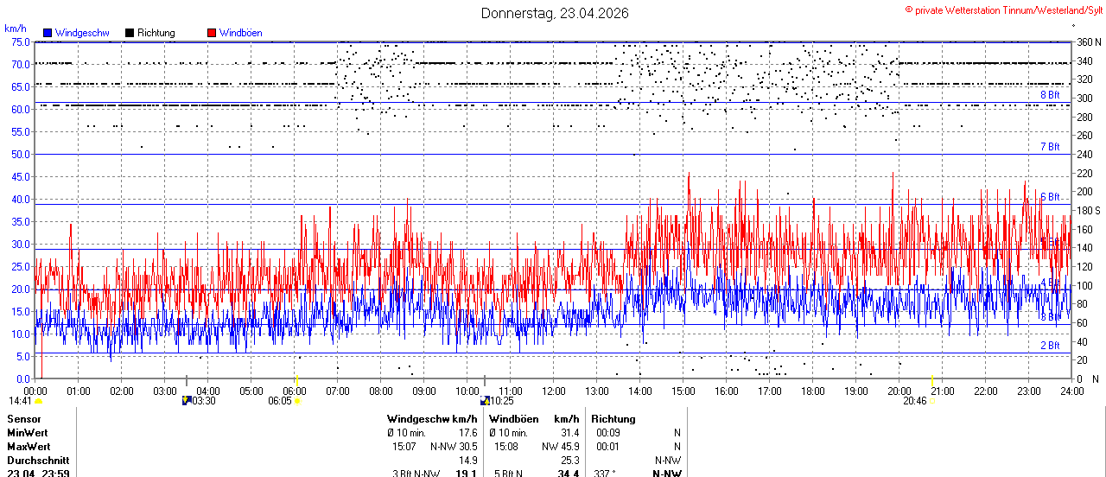Click the 00:00 time axis label
The height and width of the screenshot is (477, 1106).
pos(35,391)
